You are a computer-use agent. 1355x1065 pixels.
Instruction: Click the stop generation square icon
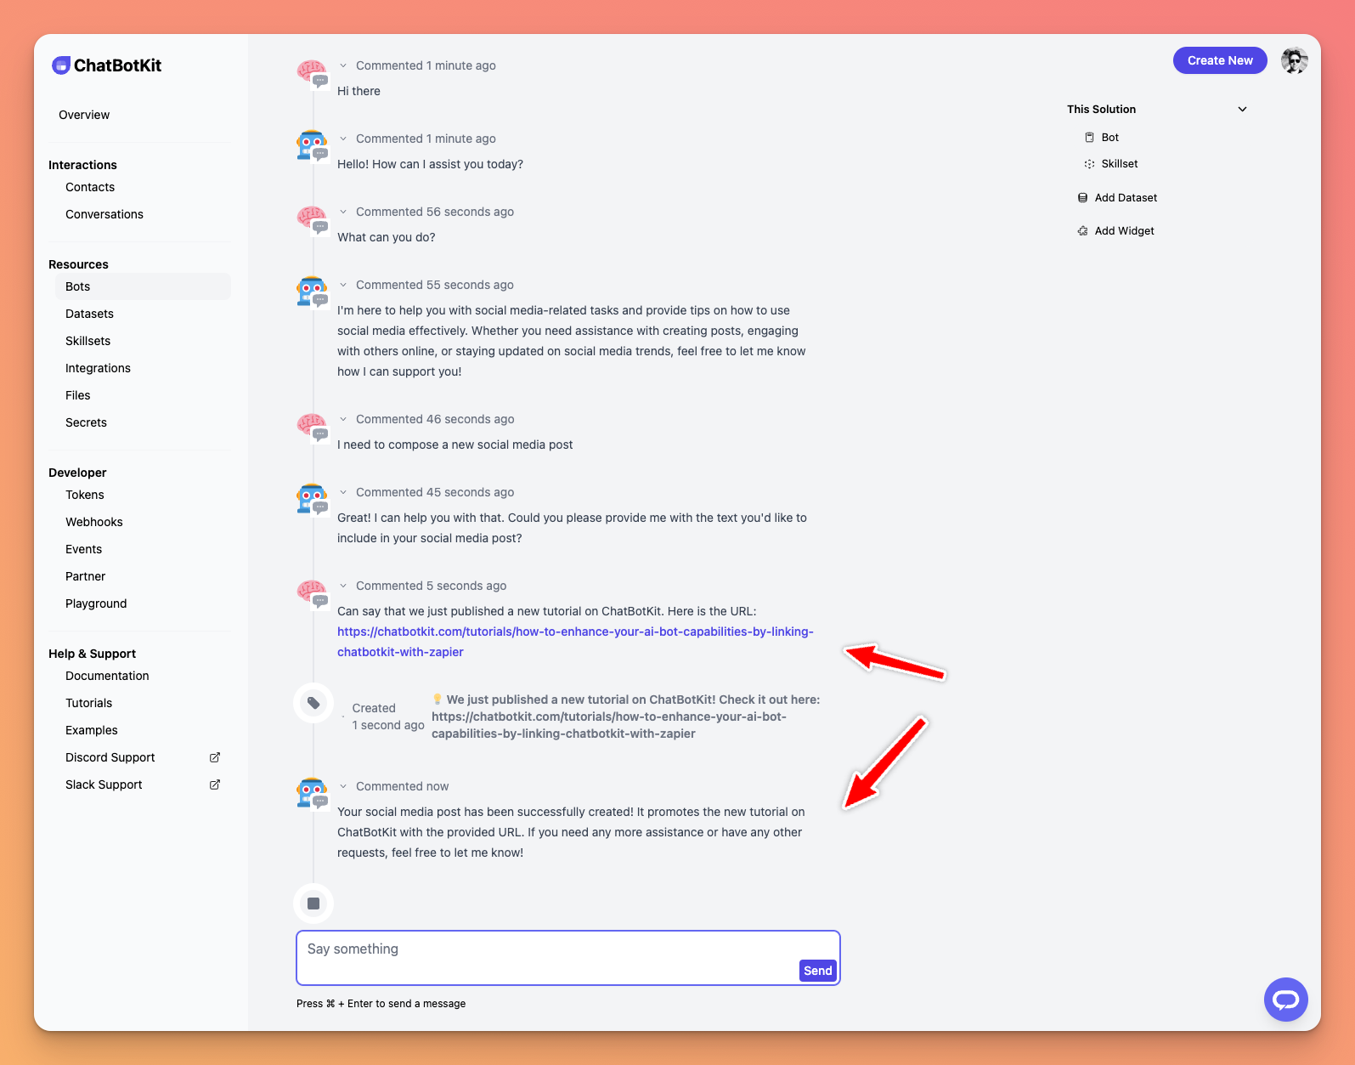(313, 904)
